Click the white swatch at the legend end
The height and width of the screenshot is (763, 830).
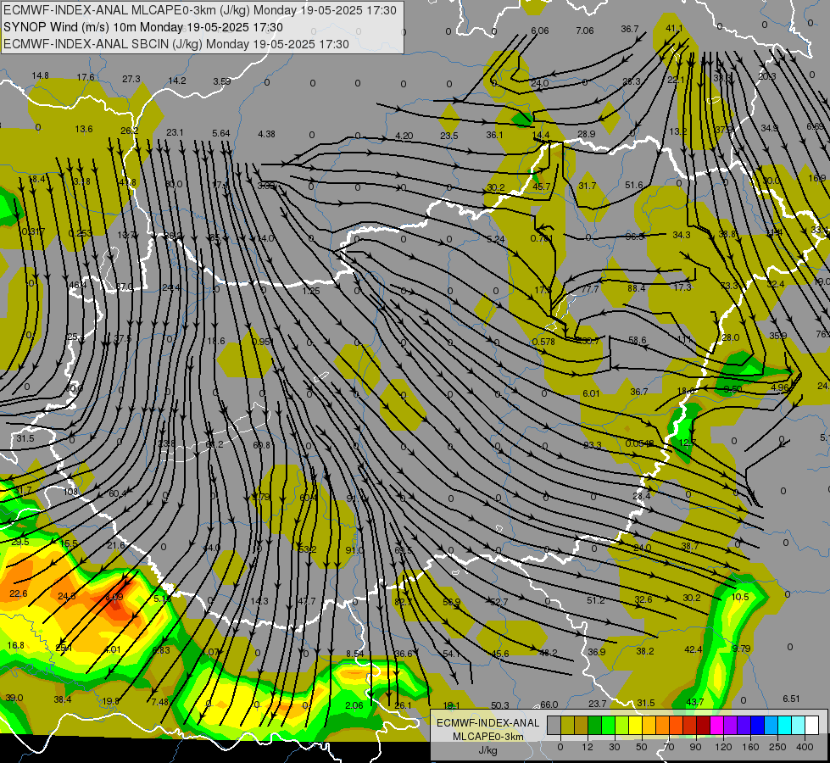click(812, 725)
